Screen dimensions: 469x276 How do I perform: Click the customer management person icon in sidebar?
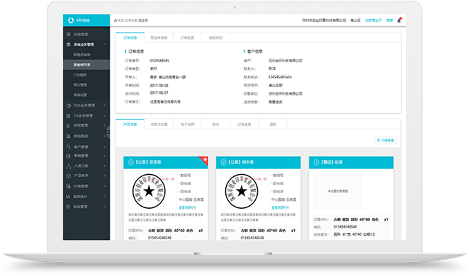tap(68, 146)
